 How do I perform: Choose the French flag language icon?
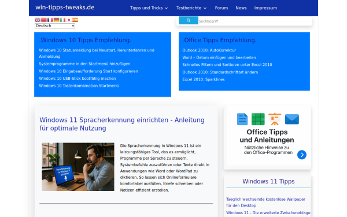coord(50,20)
